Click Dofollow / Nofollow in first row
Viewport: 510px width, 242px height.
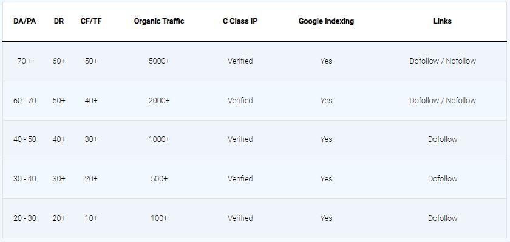point(443,61)
